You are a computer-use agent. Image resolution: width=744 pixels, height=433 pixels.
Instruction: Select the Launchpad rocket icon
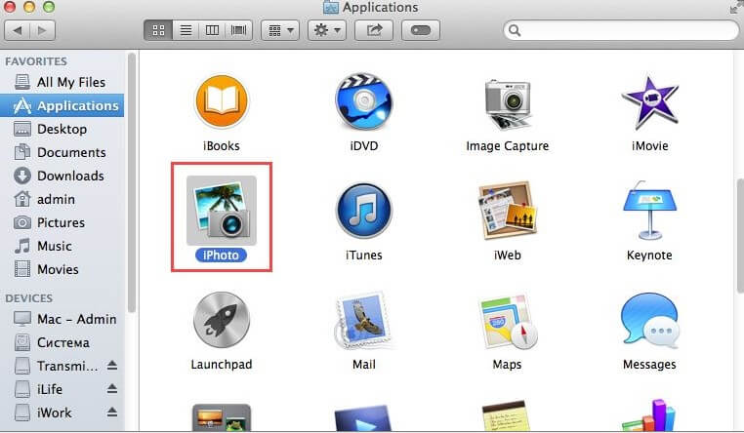222,320
